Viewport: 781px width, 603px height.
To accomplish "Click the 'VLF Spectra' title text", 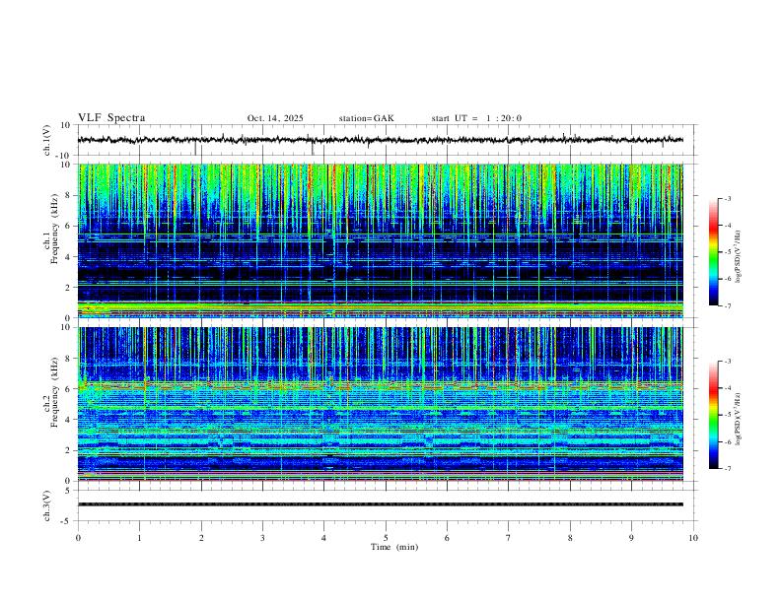I will coord(111,117).
